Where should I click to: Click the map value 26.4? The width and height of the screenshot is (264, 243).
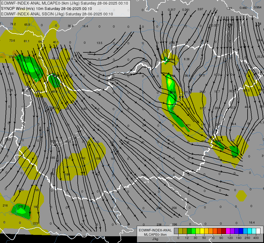pyautogui.click(x=218, y=108)
